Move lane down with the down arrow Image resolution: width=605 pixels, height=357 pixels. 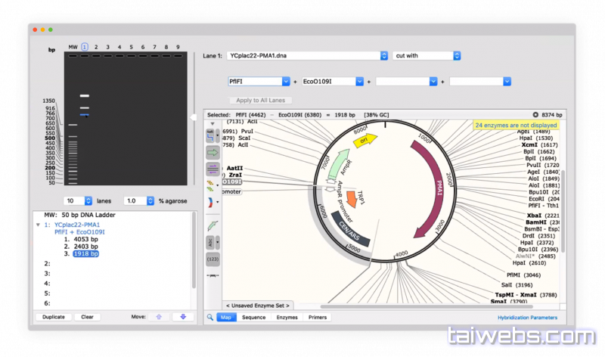(x=182, y=317)
